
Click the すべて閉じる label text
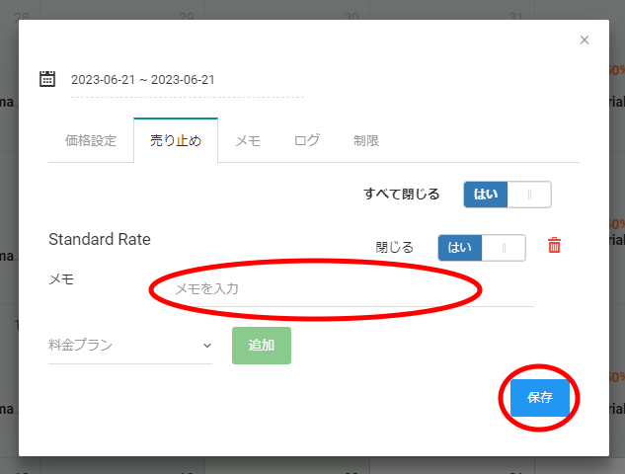[401, 194]
